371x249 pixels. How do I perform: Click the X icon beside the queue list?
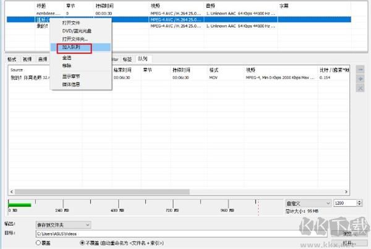[x=360, y=89]
